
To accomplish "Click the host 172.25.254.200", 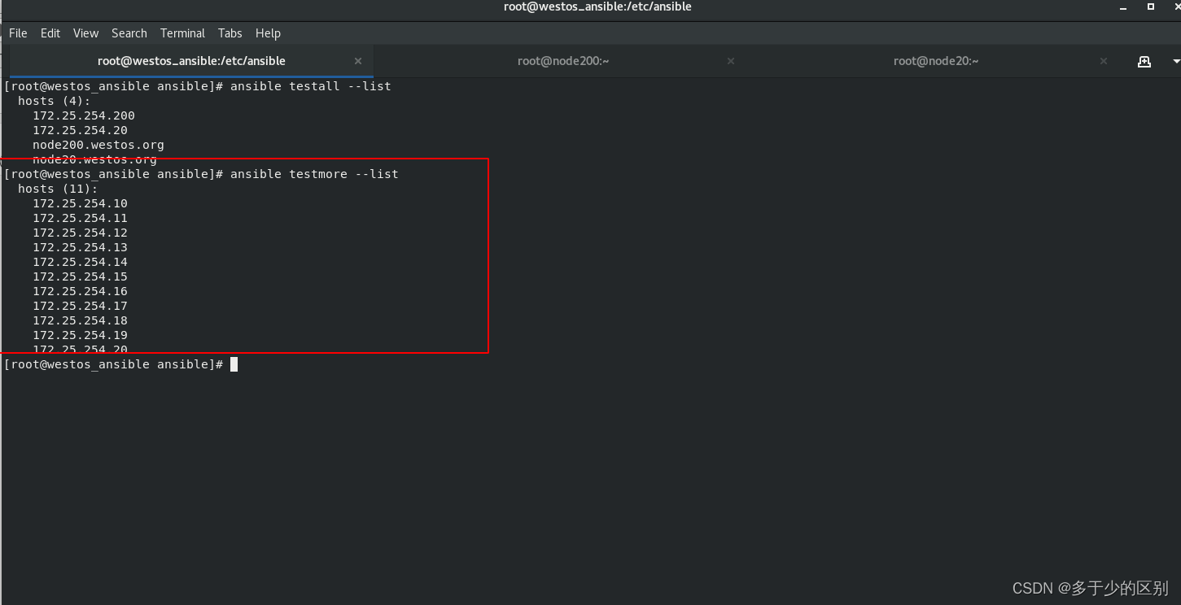I will pyautogui.click(x=84, y=115).
